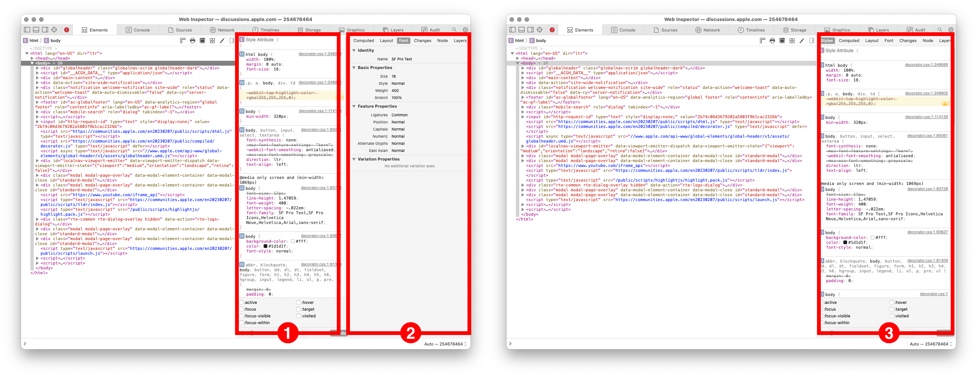In right inspector, click the dock-to-right icon
Screen dimensions: 974x377
(x=531, y=30)
